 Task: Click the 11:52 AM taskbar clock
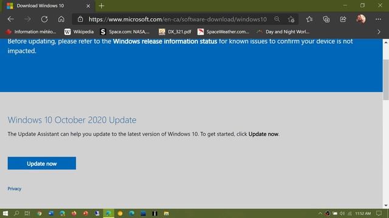pos(363,213)
